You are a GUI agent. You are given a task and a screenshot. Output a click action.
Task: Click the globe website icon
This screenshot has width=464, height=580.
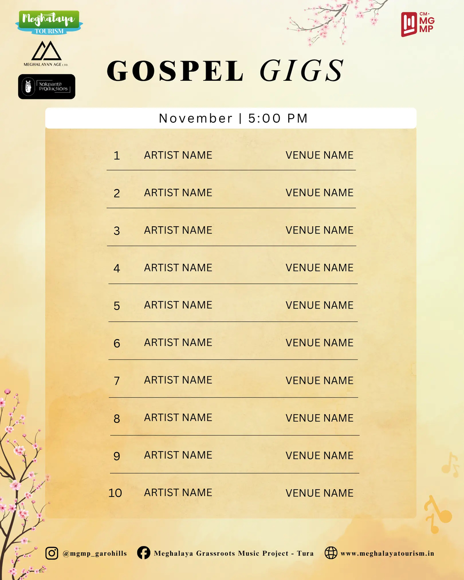(331, 553)
